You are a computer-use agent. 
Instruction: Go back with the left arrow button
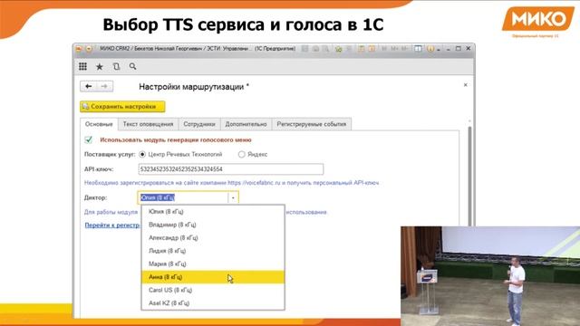[x=89, y=87]
